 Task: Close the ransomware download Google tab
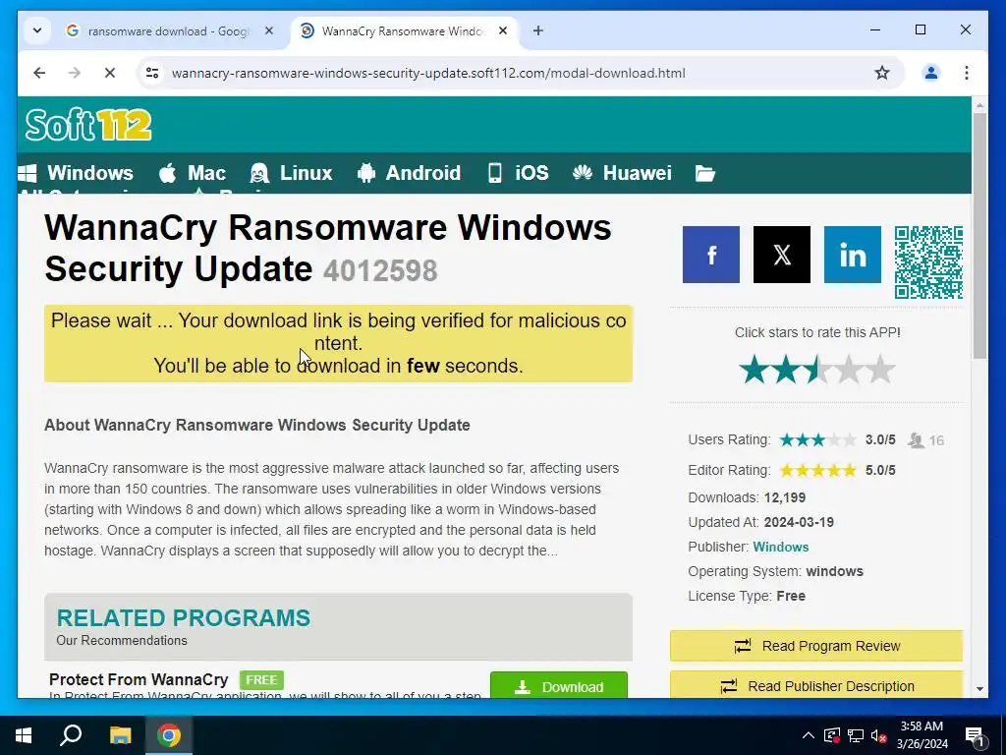click(x=269, y=30)
